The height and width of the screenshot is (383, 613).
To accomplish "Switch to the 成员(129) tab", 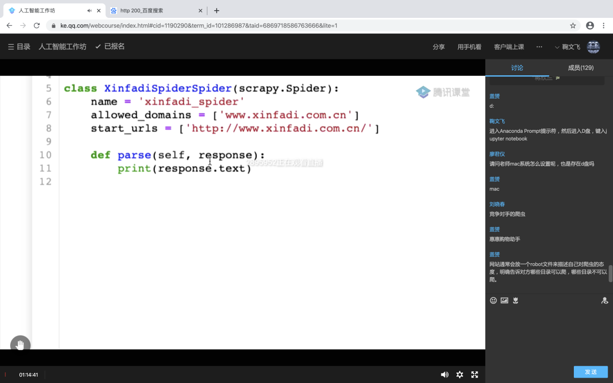I will (581, 68).
